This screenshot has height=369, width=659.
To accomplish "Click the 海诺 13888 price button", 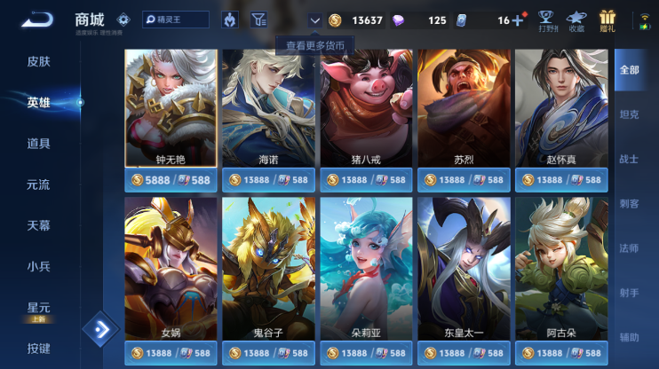I will click(268, 180).
